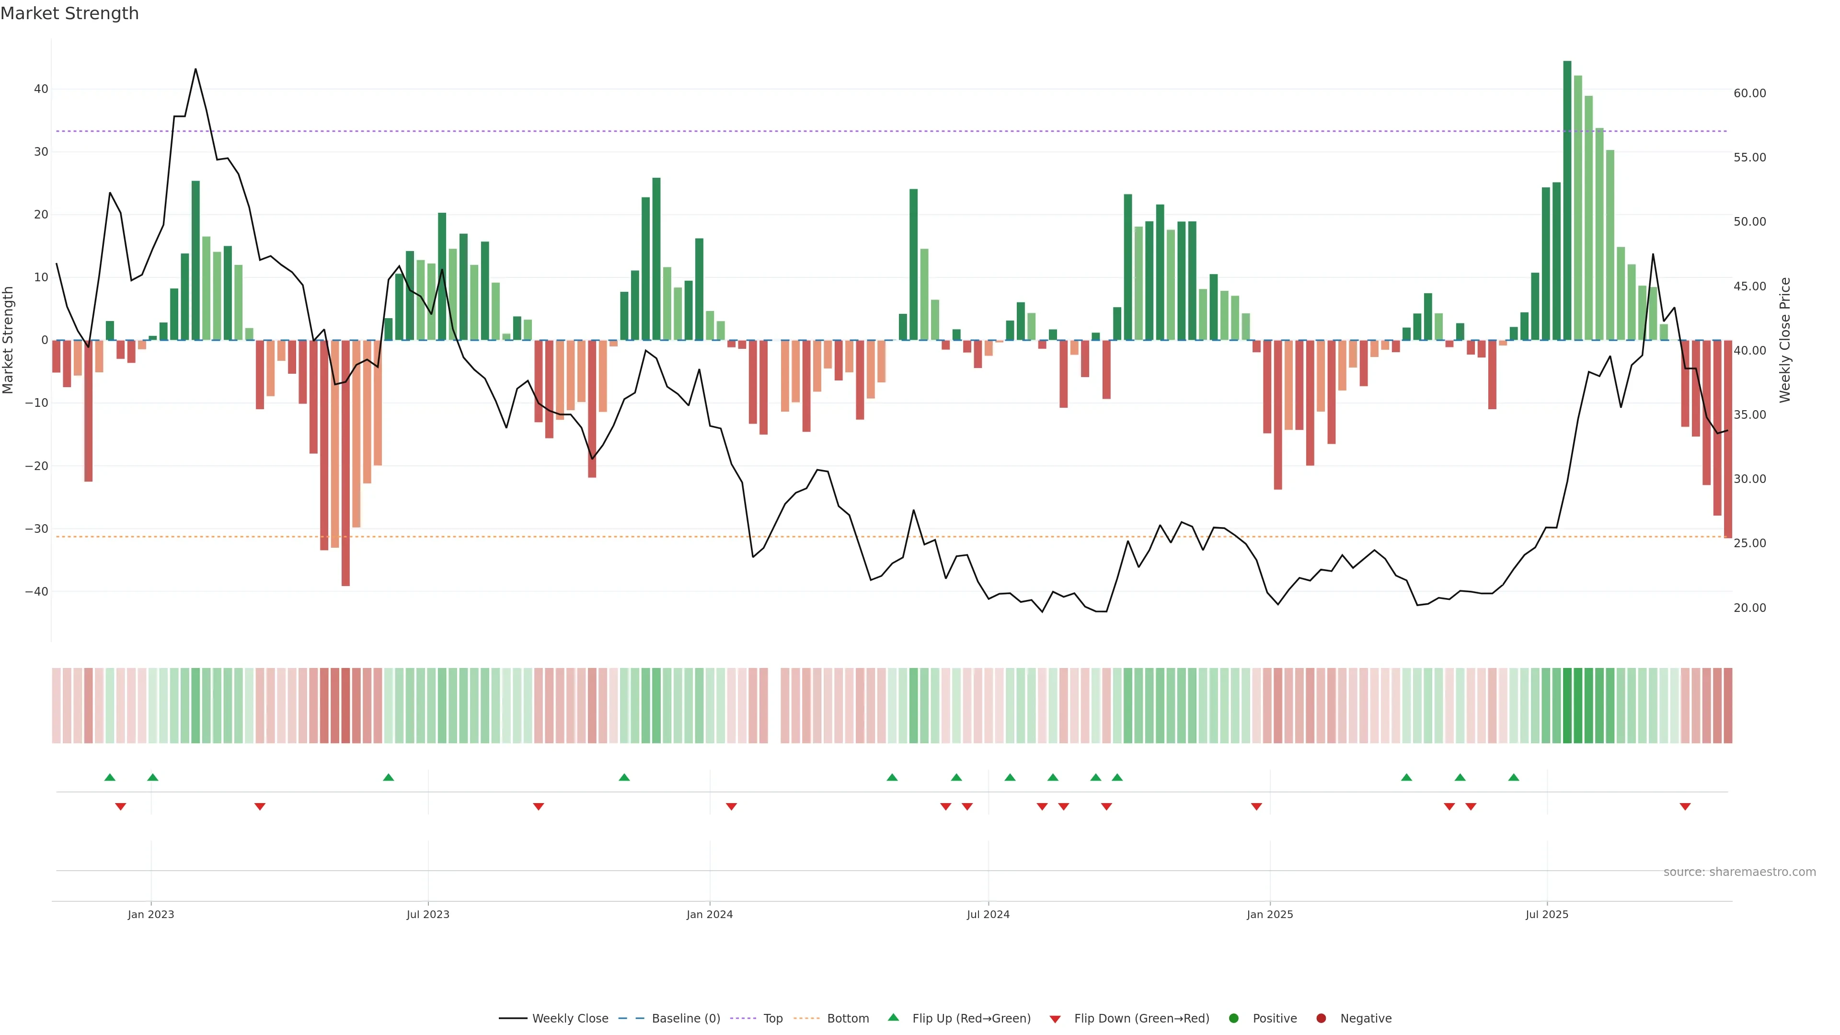Click the Negative red circle legend icon
Image resolution: width=1840 pixels, height=1035 pixels.
click(1321, 1019)
